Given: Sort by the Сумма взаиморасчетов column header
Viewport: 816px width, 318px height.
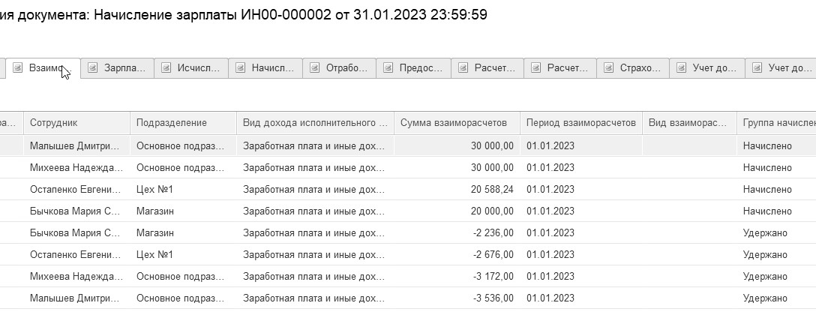Looking at the screenshot, I should click(456, 123).
